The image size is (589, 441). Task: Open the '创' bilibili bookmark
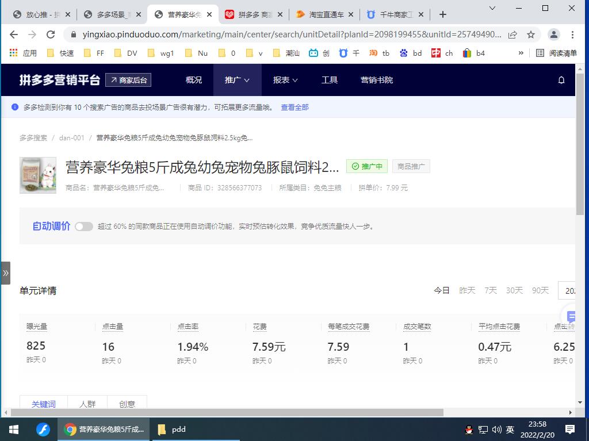tap(319, 53)
